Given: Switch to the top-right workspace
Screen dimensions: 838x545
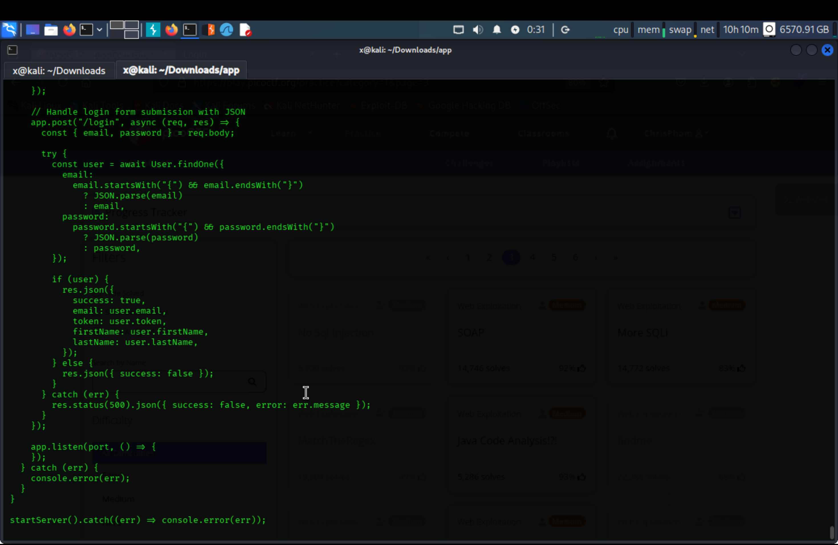Looking at the screenshot, I should click(x=132, y=25).
